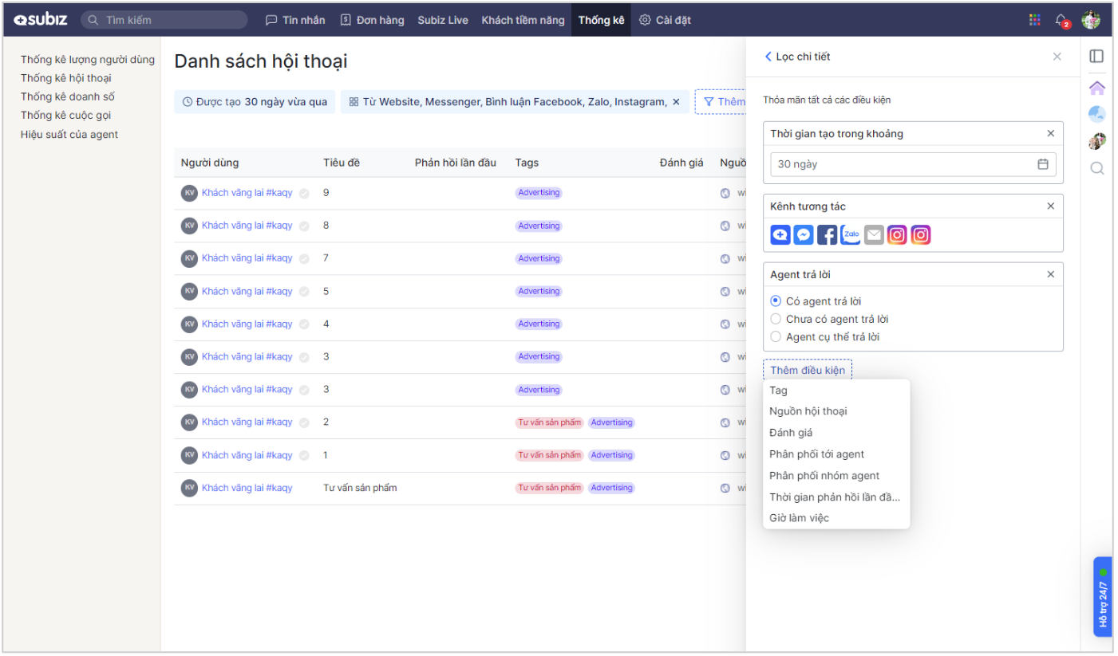The width and height of the screenshot is (1118, 656).
Task: Open the apps grid icon
Action: click(1035, 20)
